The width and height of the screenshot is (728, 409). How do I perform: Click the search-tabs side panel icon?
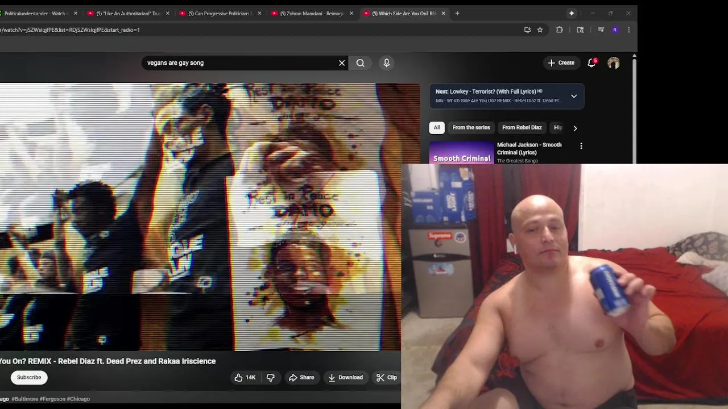click(580, 30)
